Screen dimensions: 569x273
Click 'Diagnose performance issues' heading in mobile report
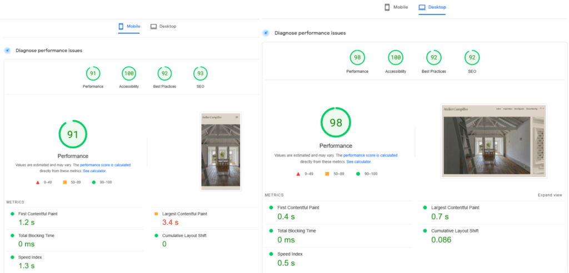(x=49, y=50)
